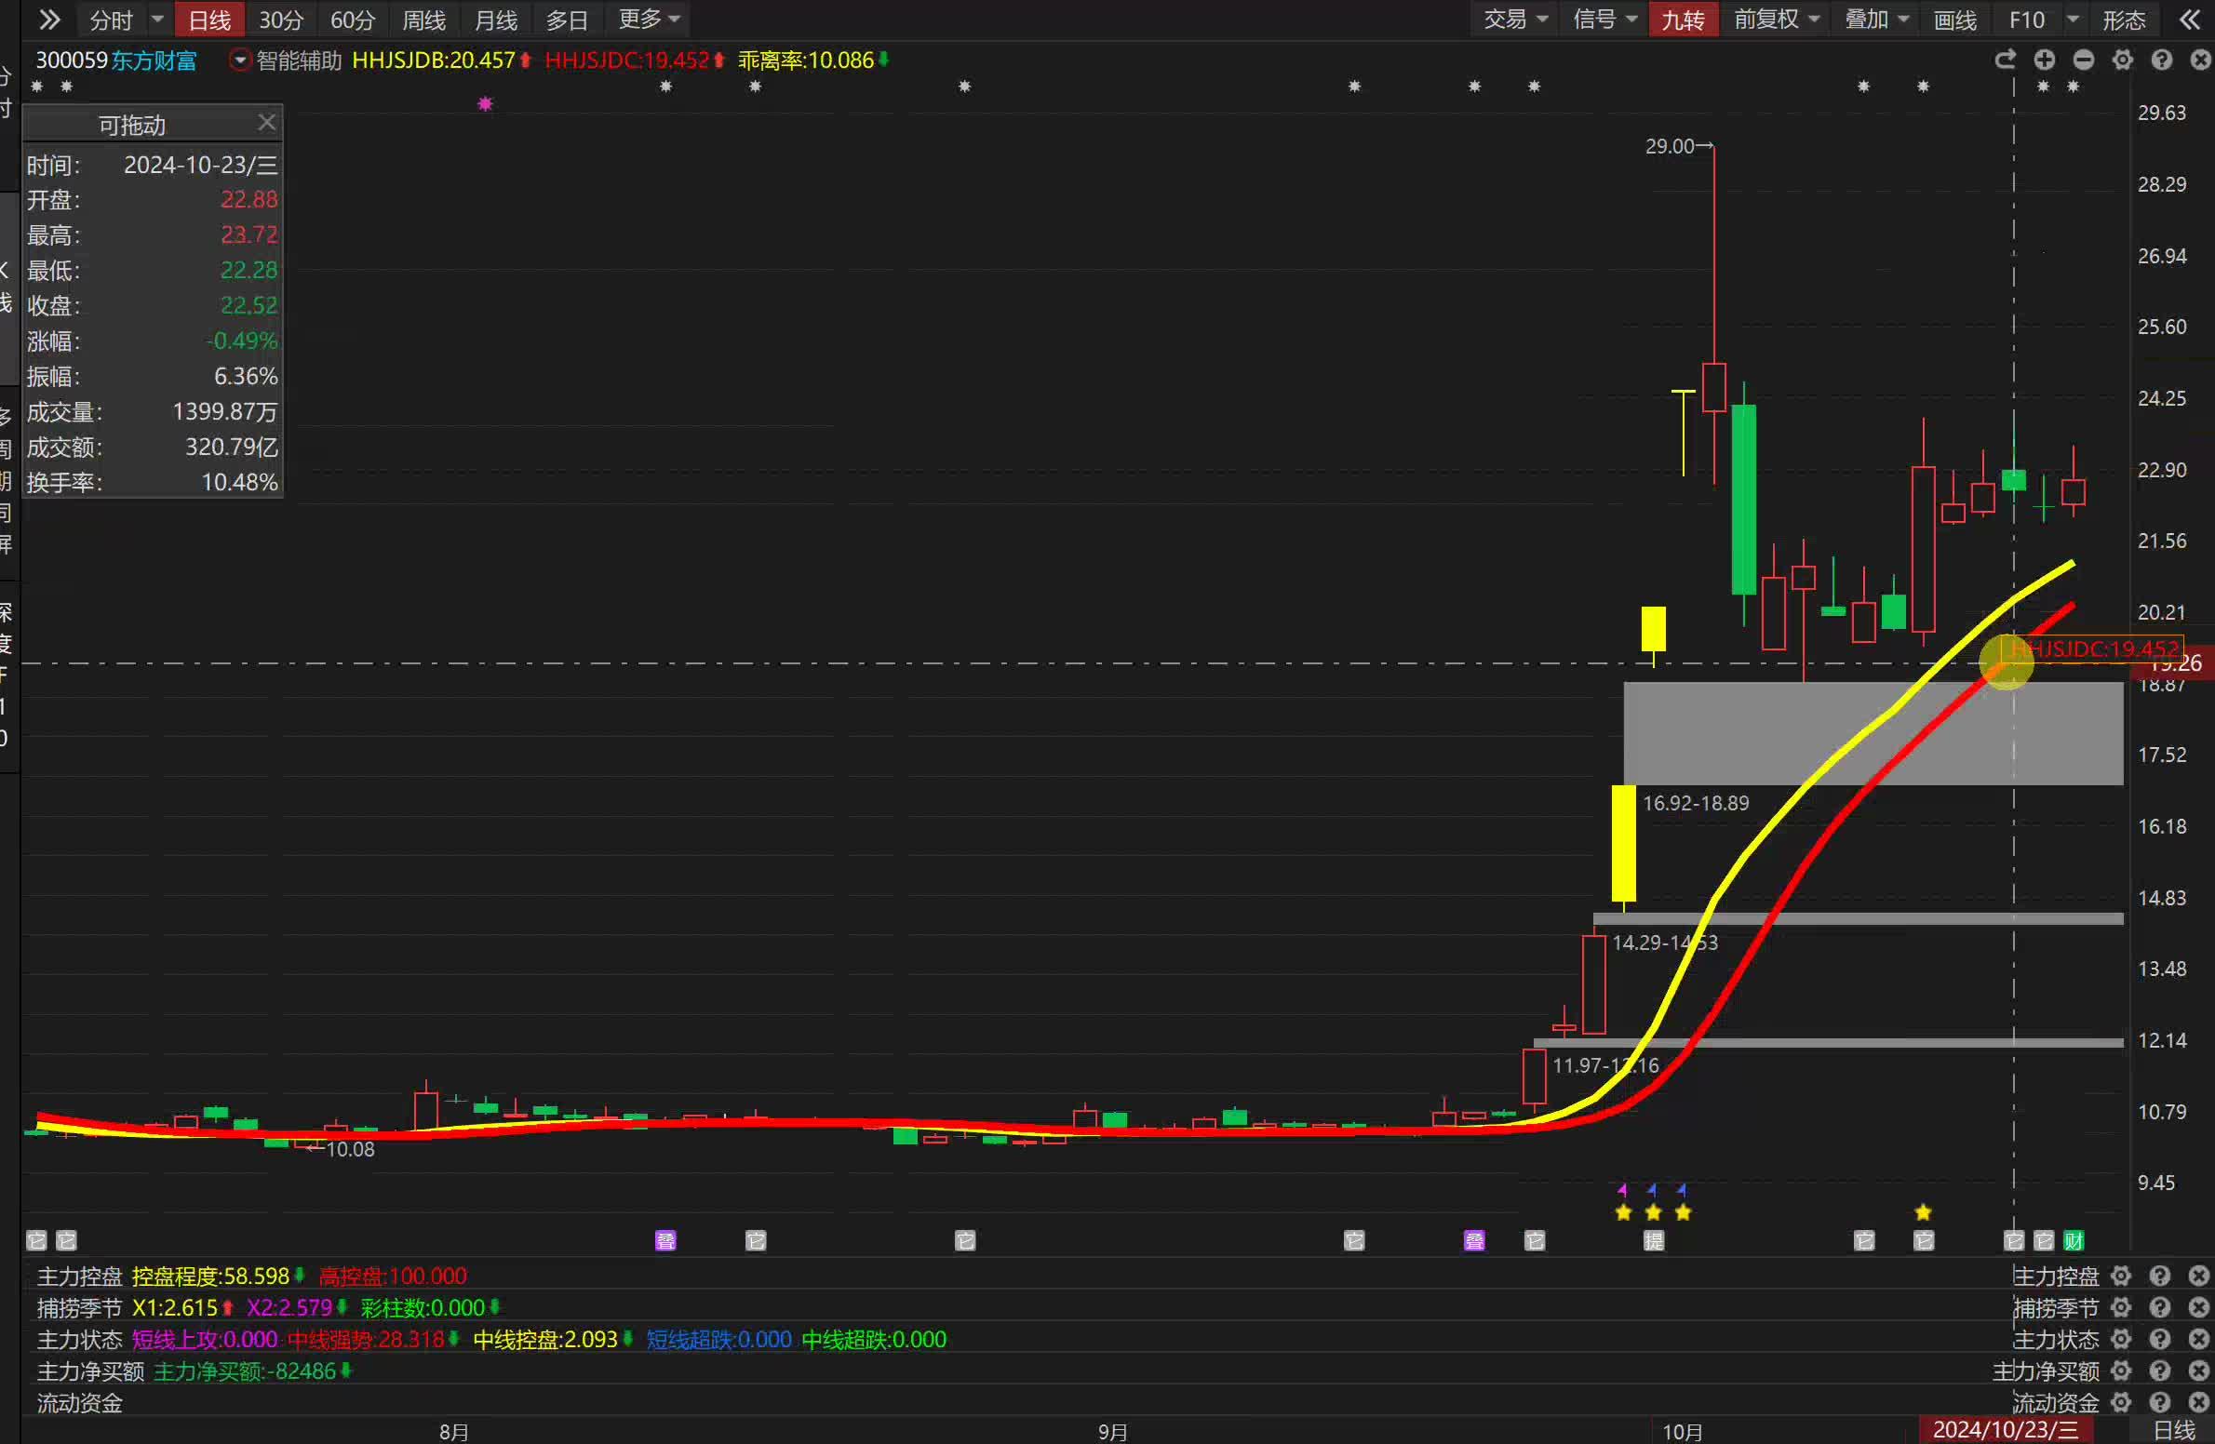Viewport: 2215px width, 1444px height.
Task: Close the 主力状态 indicator row
Action: [x=2199, y=1339]
